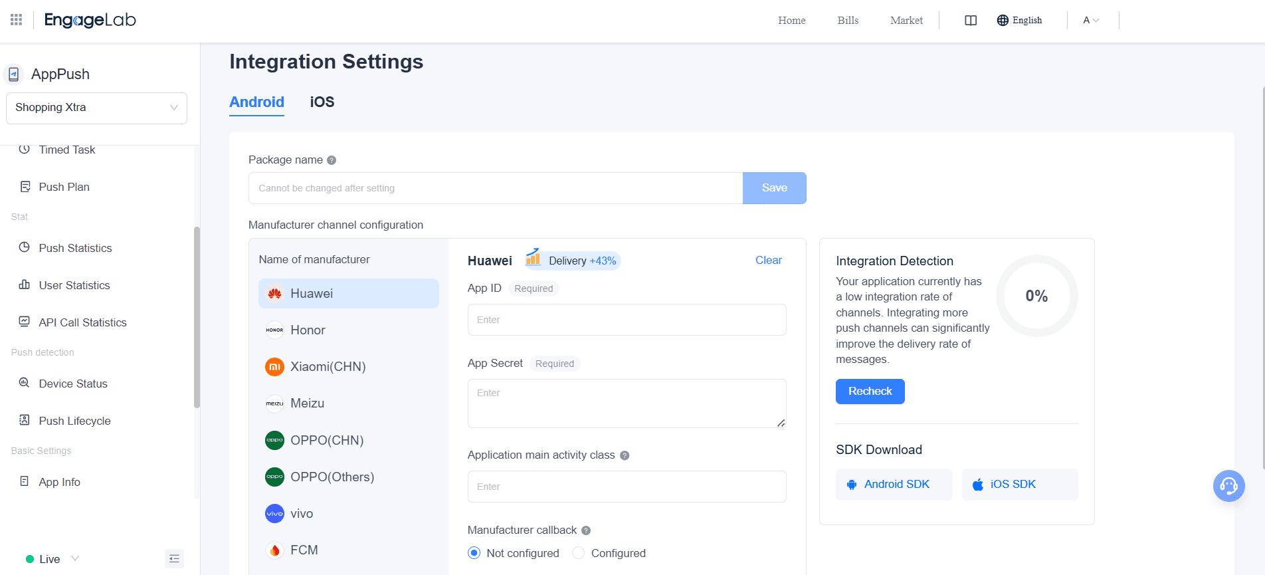The width and height of the screenshot is (1265, 575).
Task: Open Bills in the top nav
Action: coord(848,21)
